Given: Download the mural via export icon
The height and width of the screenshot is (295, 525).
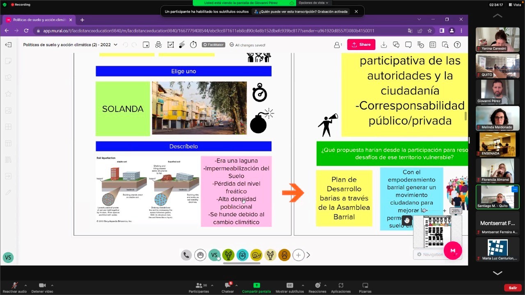Looking at the screenshot, I should 384,45.
